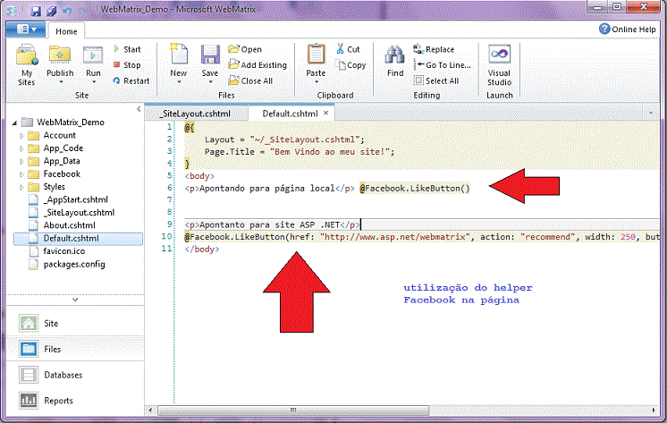
Task: Cut the selected text
Action: [348, 49]
